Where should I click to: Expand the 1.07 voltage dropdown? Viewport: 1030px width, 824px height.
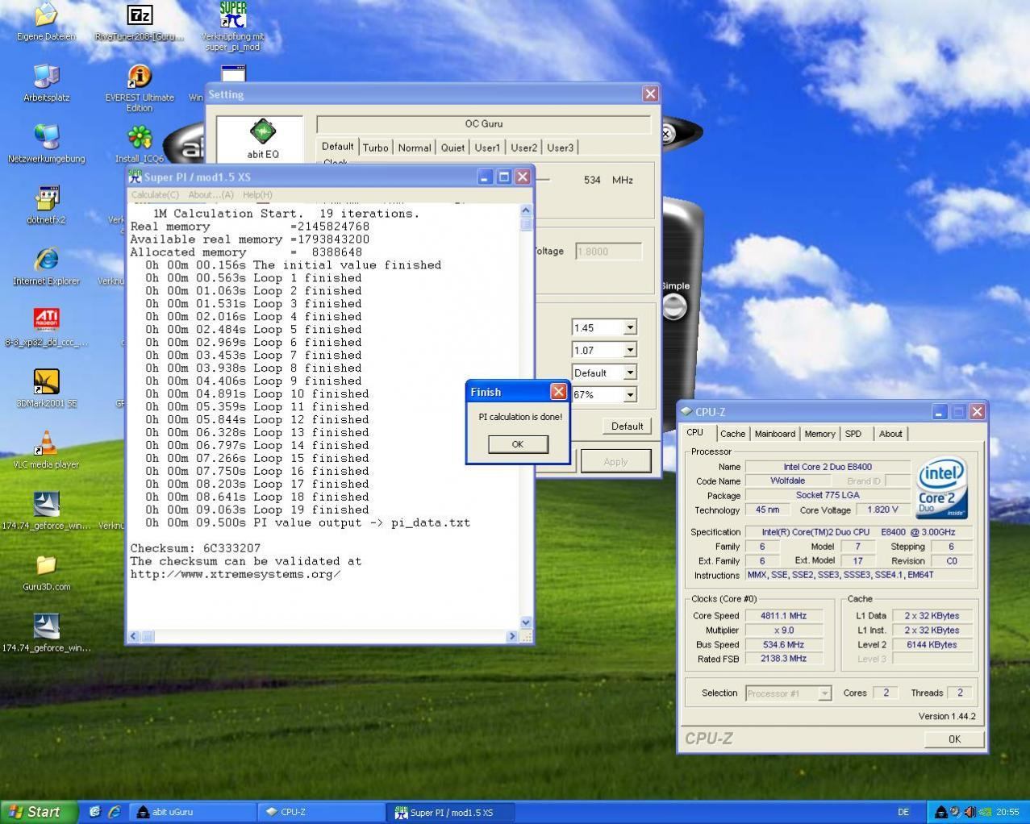pyautogui.click(x=630, y=350)
